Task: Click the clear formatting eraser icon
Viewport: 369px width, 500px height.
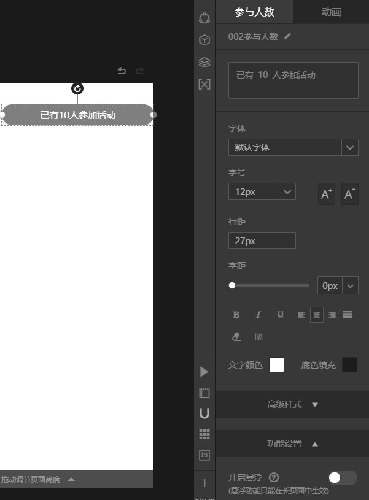Action: tap(236, 337)
